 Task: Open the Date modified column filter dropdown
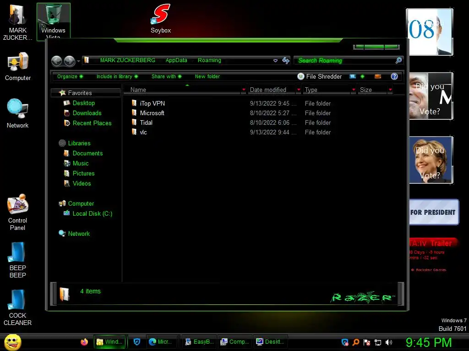pos(299,90)
